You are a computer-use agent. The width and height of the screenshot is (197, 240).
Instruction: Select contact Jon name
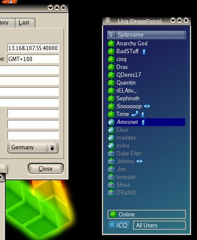[121, 169]
